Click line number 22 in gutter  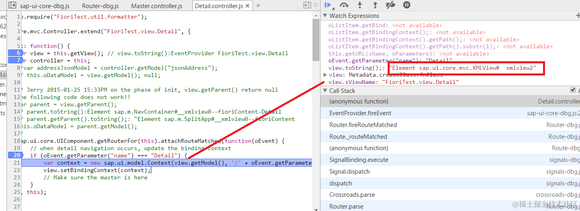tap(16, 170)
